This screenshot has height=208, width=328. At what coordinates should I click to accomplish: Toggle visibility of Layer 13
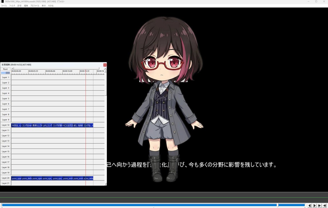pyautogui.click(x=5, y=141)
